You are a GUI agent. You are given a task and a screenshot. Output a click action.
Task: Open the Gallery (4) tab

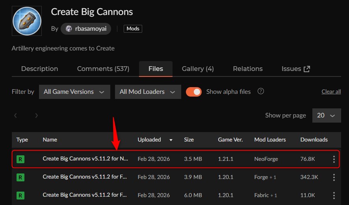(198, 69)
